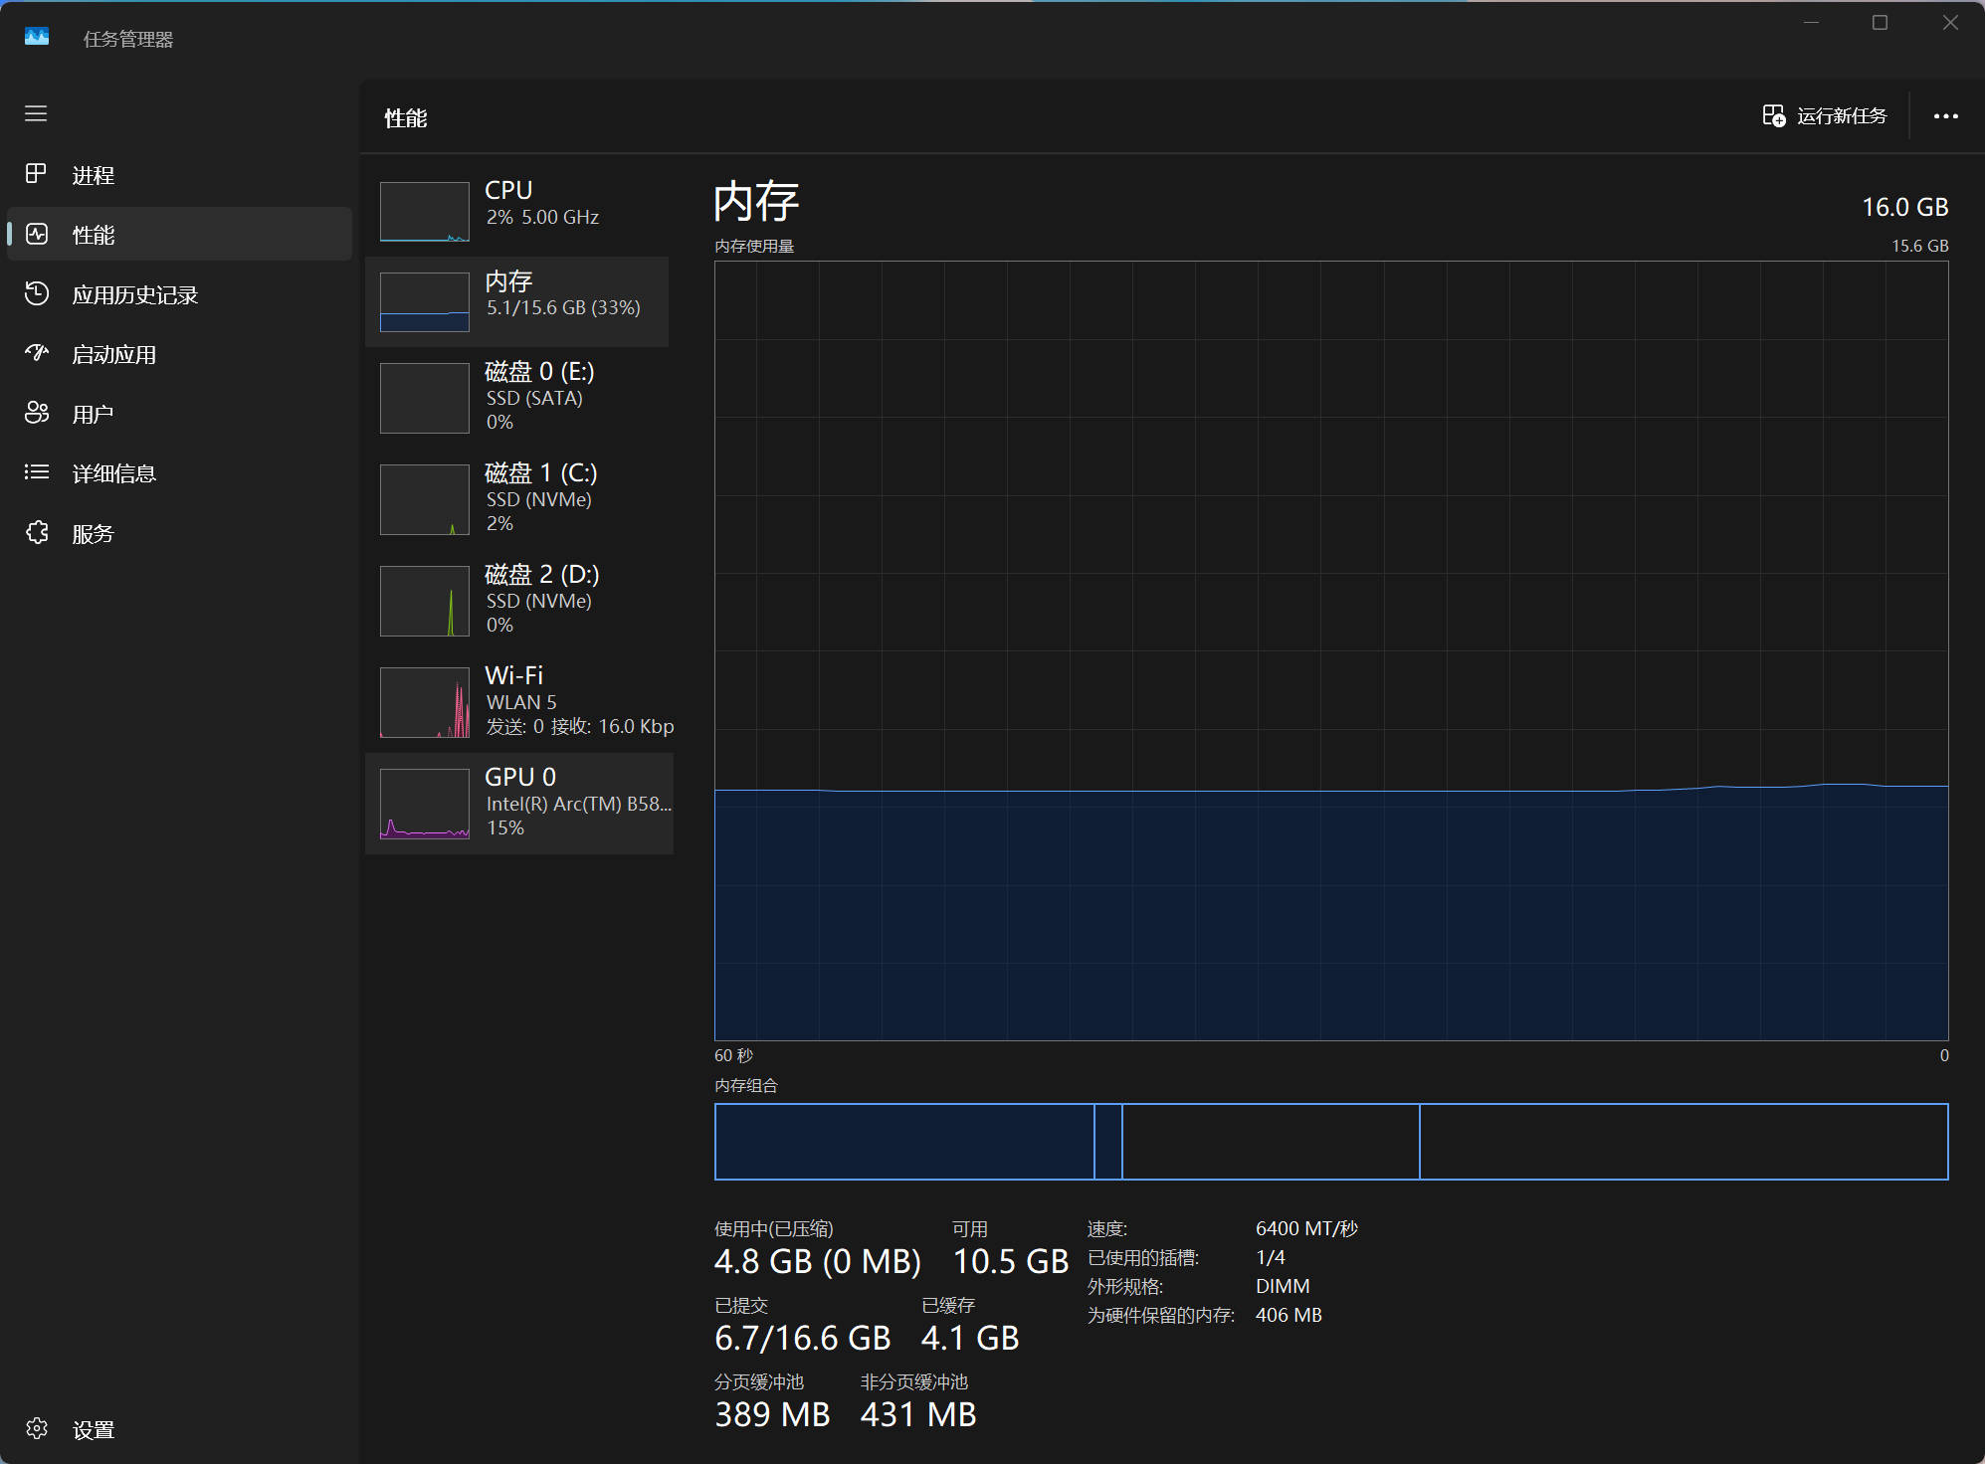Screen dimensions: 1985x1464
Task: Toggle the hamburger navigation menu
Action: tap(36, 113)
